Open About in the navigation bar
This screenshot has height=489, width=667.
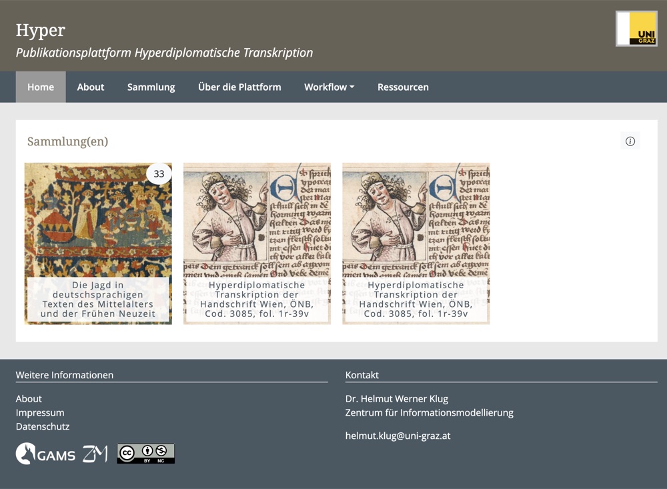tap(91, 87)
